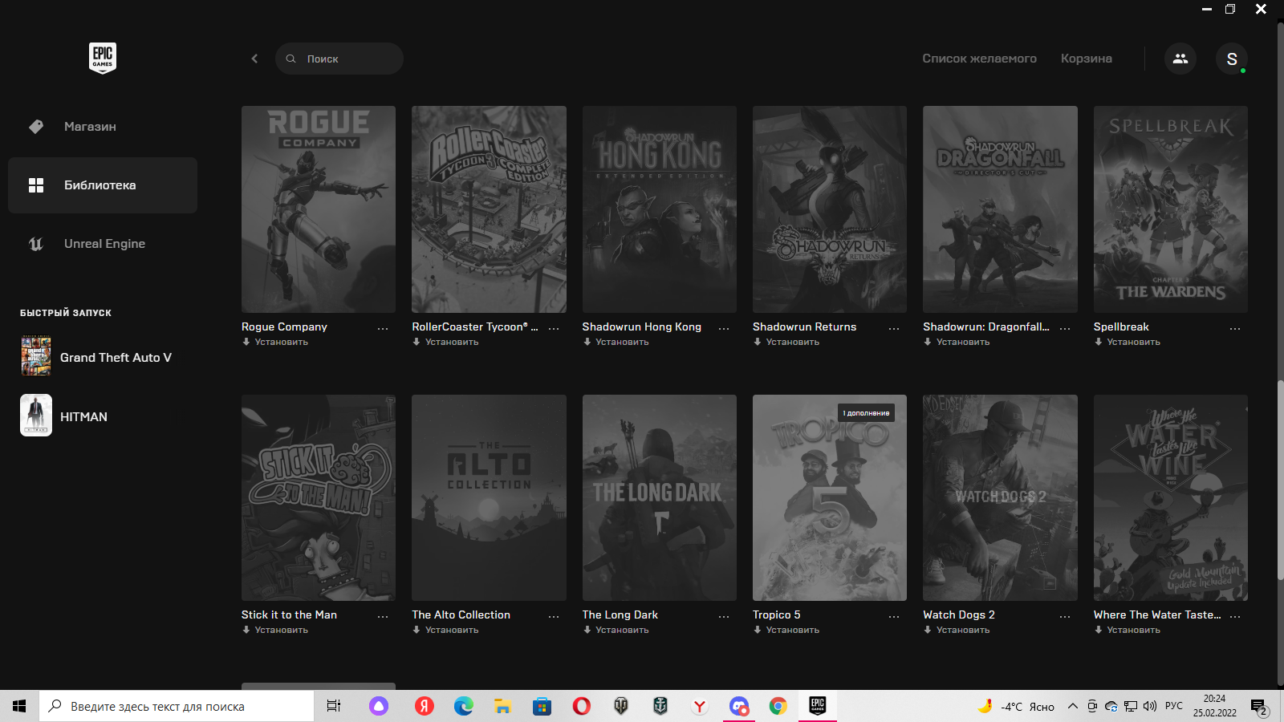Open Task View on taskbar

coord(334,706)
